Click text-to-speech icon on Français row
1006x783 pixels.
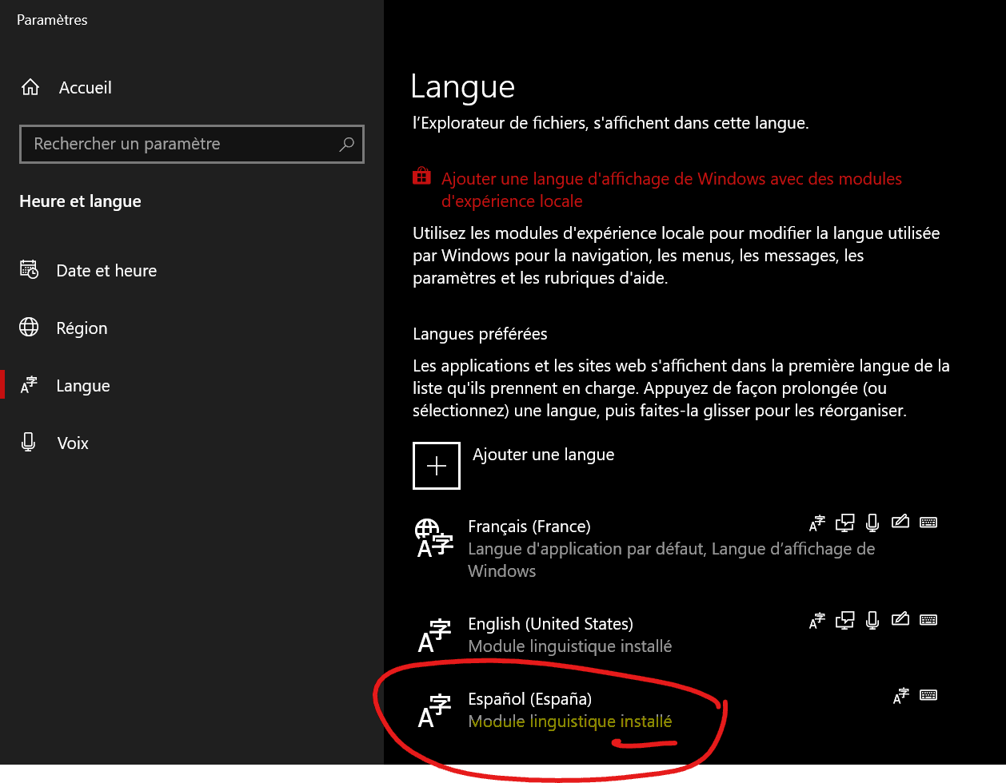[x=845, y=523]
